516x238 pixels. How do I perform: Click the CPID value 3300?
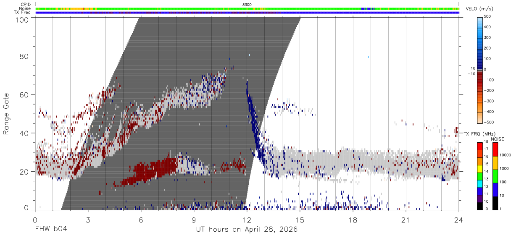click(x=247, y=5)
